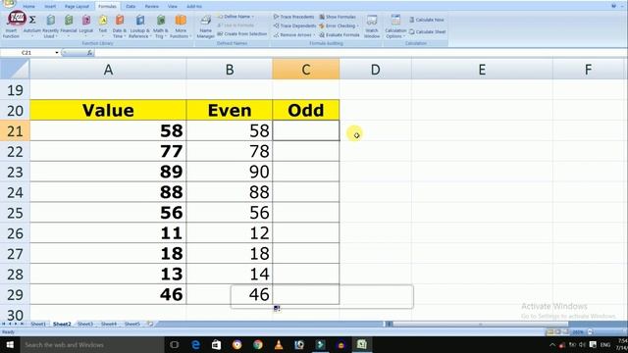Select column E header
This screenshot has height=353, width=628.
tap(482, 70)
